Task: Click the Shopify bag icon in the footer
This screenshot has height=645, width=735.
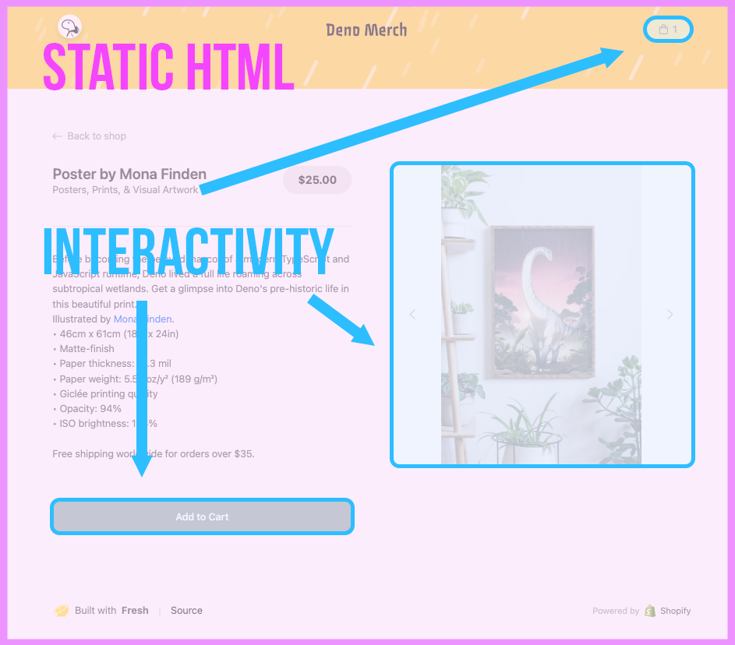Action: pos(648,611)
